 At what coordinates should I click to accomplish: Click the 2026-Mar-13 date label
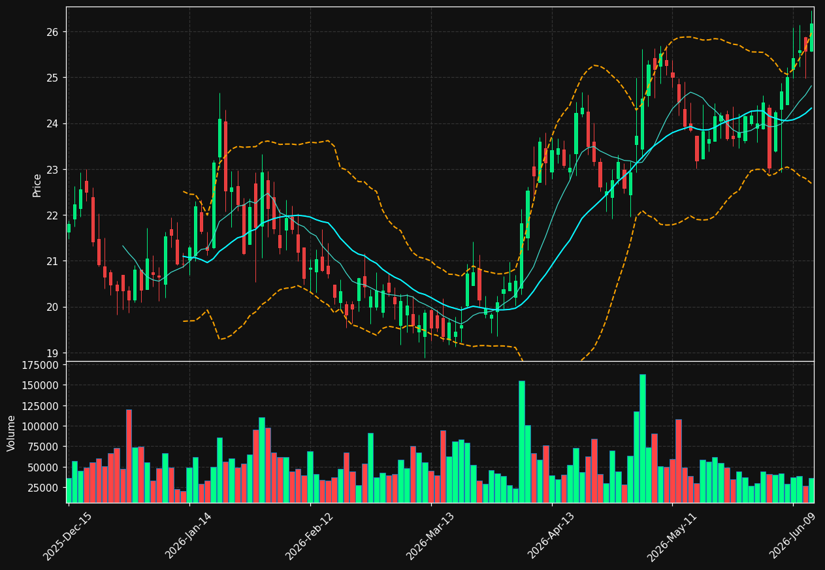pyautogui.click(x=430, y=536)
